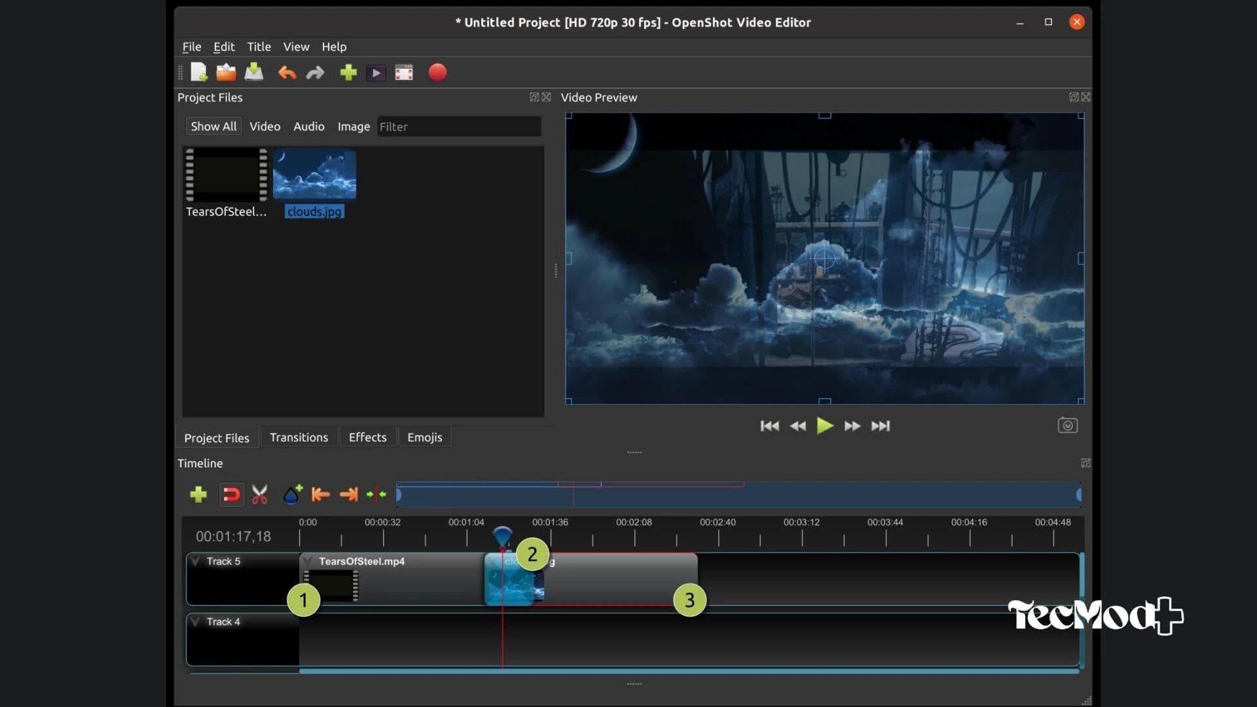Jump to the next marker icon
Viewport: 1257px width, 707px height.
[x=348, y=494]
